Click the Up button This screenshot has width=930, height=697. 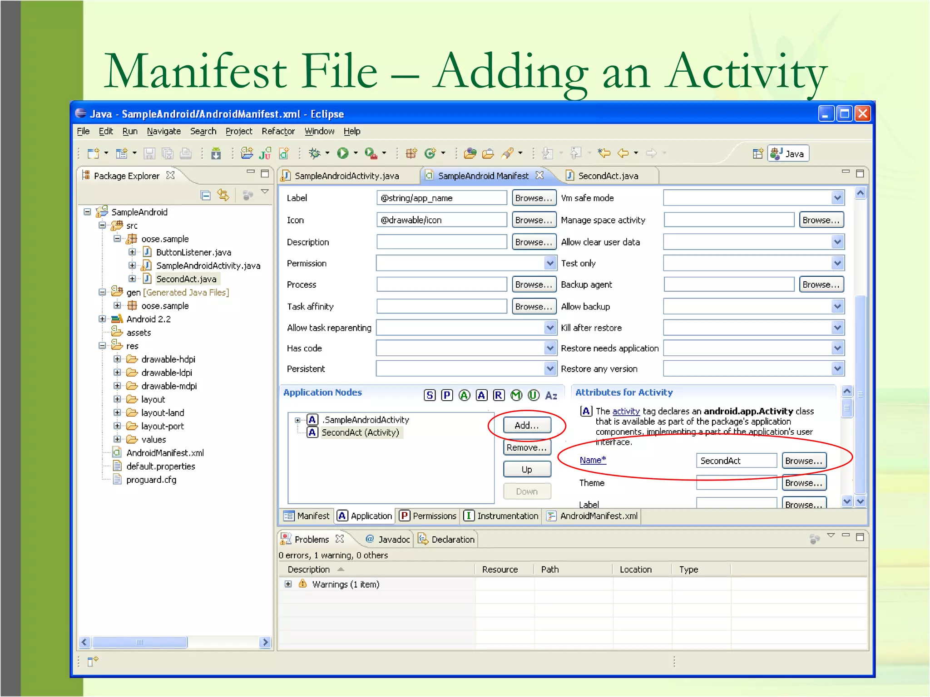pos(527,470)
